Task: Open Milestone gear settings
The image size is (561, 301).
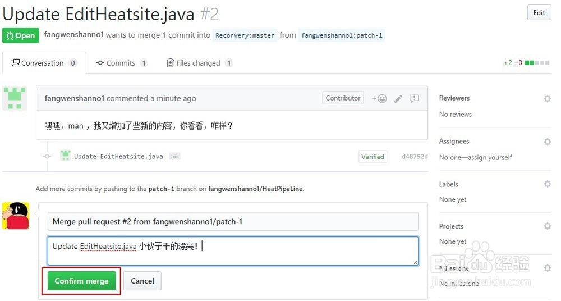Action: [547, 268]
